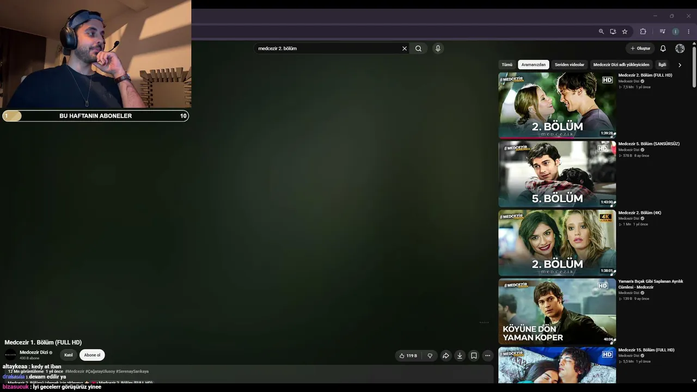Clear the YouTube search box text
This screenshot has width=697, height=392.
(405, 48)
